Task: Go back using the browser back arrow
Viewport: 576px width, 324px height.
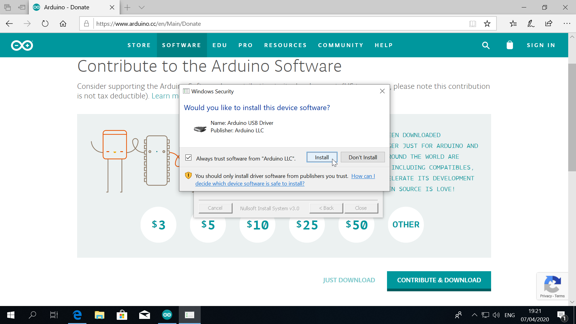Action: pyautogui.click(x=9, y=24)
